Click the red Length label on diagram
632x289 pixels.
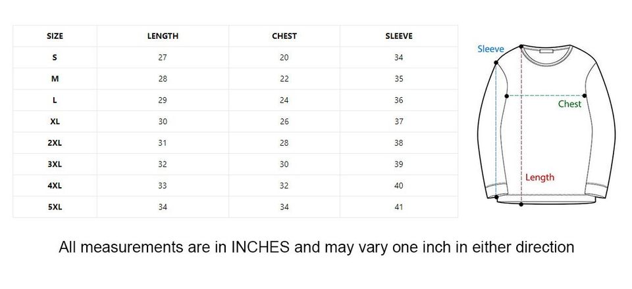click(x=540, y=177)
